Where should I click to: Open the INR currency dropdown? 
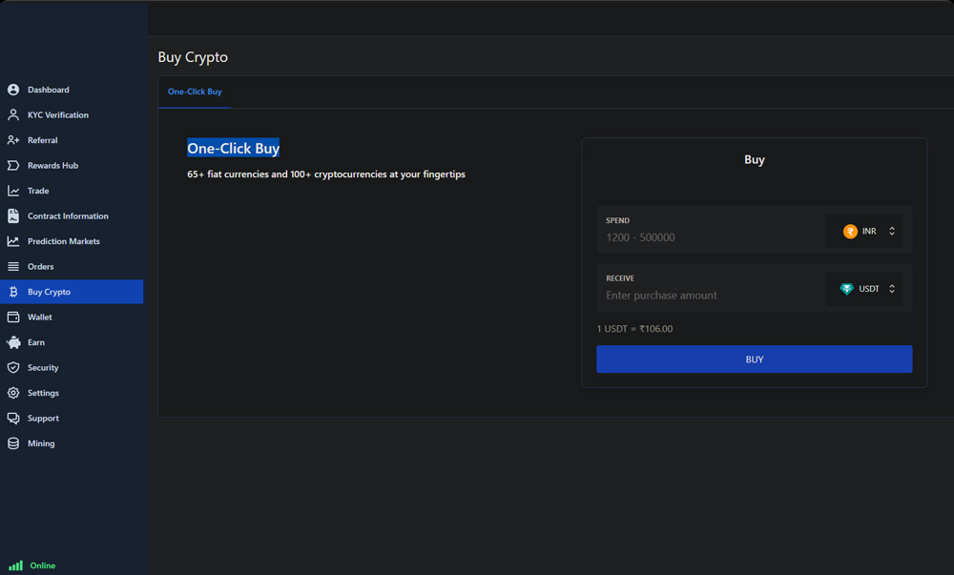864,232
